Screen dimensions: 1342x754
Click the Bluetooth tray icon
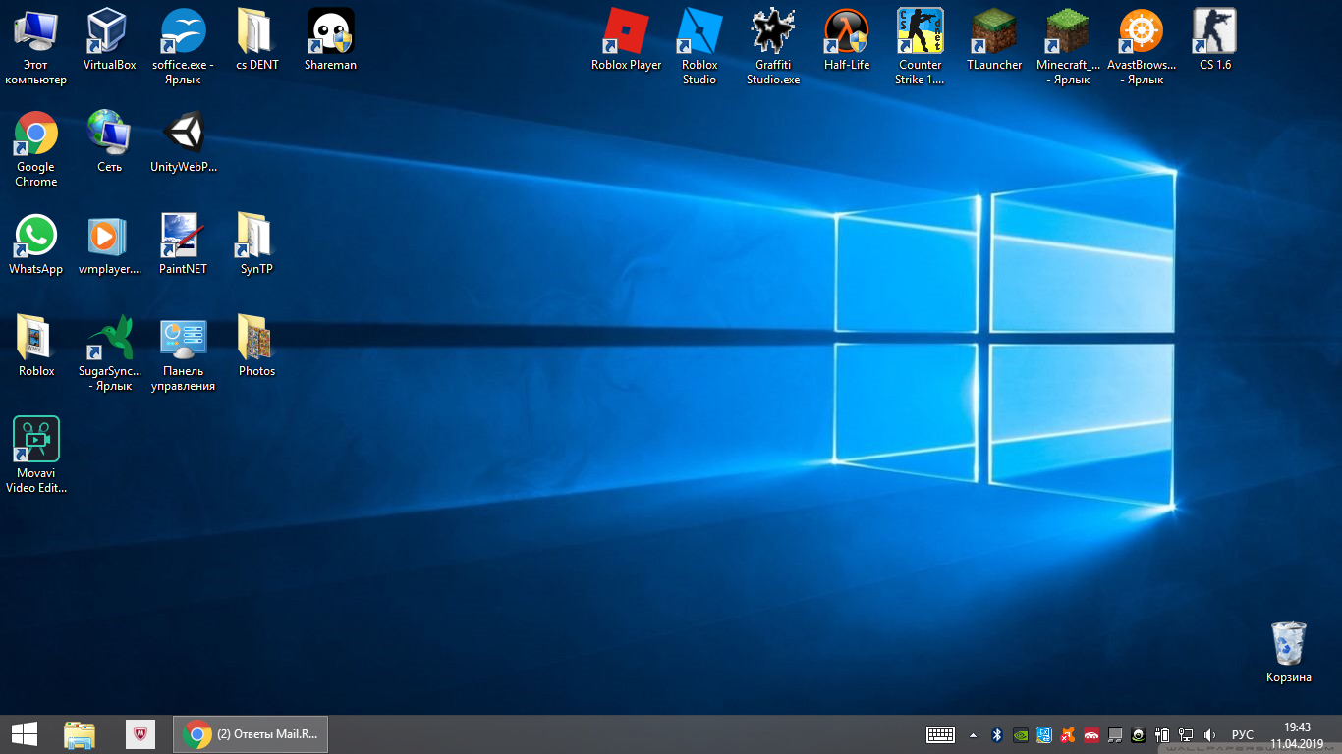tap(996, 734)
